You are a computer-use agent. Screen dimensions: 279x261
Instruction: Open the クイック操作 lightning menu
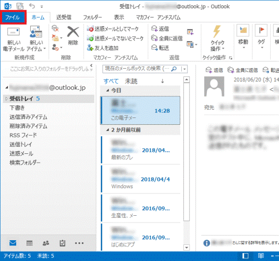pyautogui.click(x=217, y=38)
